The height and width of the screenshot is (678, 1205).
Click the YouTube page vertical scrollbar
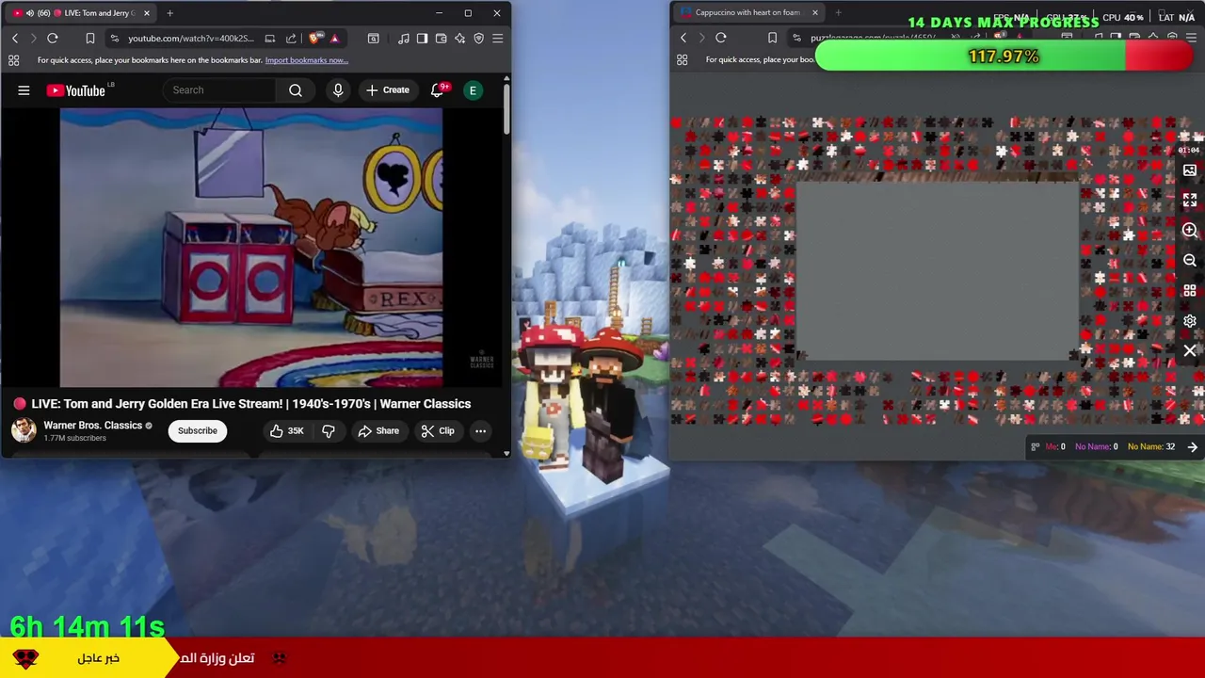pyautogui.click(x=506, y=108)
